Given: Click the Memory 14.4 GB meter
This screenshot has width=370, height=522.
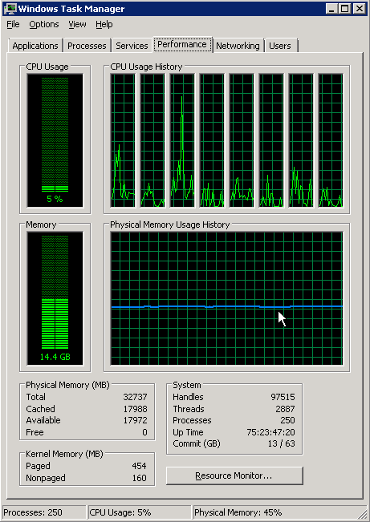Looking at the screenshot, I should tap(55, 298).
